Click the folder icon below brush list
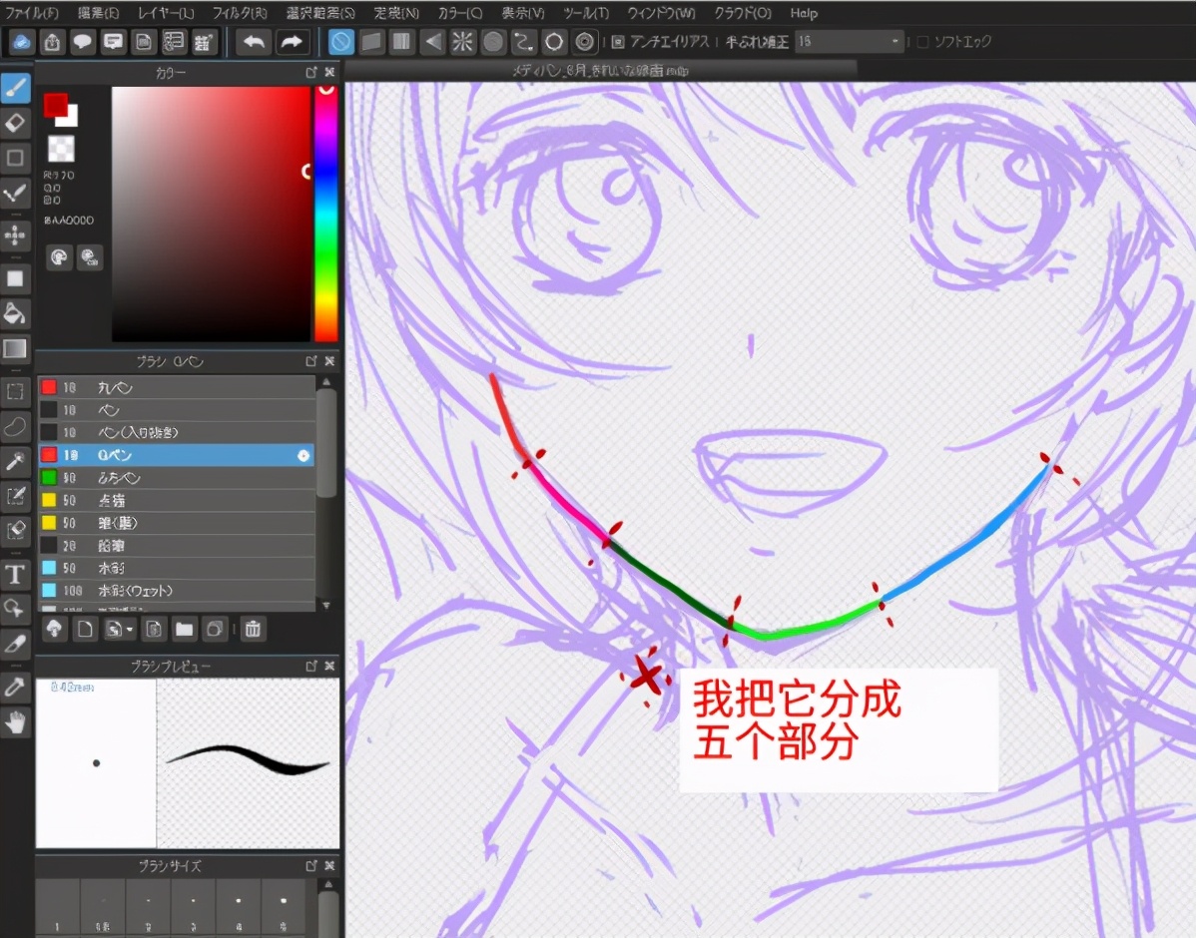Viewport: 1196px width, 938px height. coord(184,629)
